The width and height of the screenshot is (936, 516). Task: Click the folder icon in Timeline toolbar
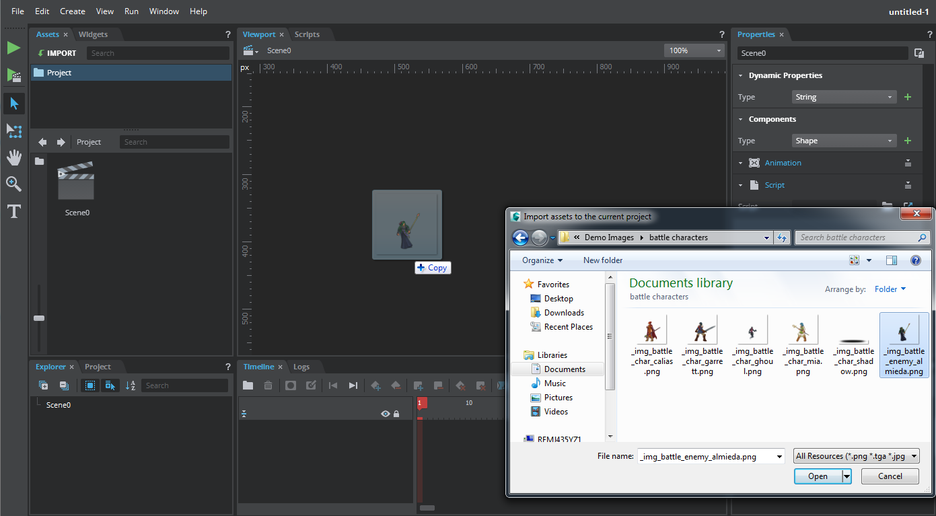pyautogui.click(x=248, y=385)
